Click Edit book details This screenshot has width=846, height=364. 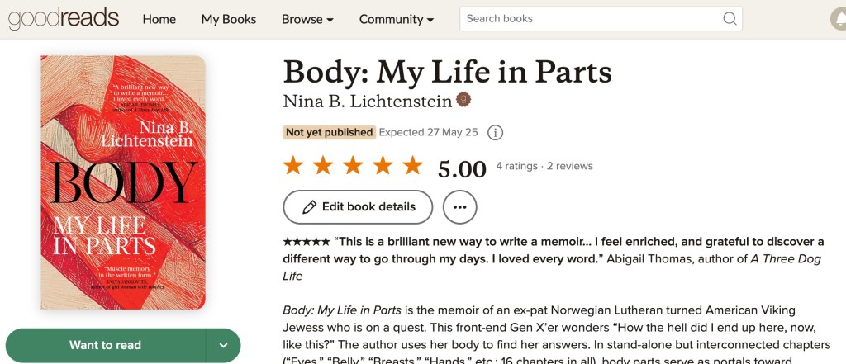point(358,206)
